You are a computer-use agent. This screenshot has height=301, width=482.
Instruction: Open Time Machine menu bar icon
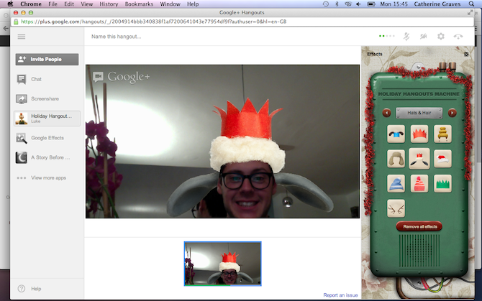326,4
